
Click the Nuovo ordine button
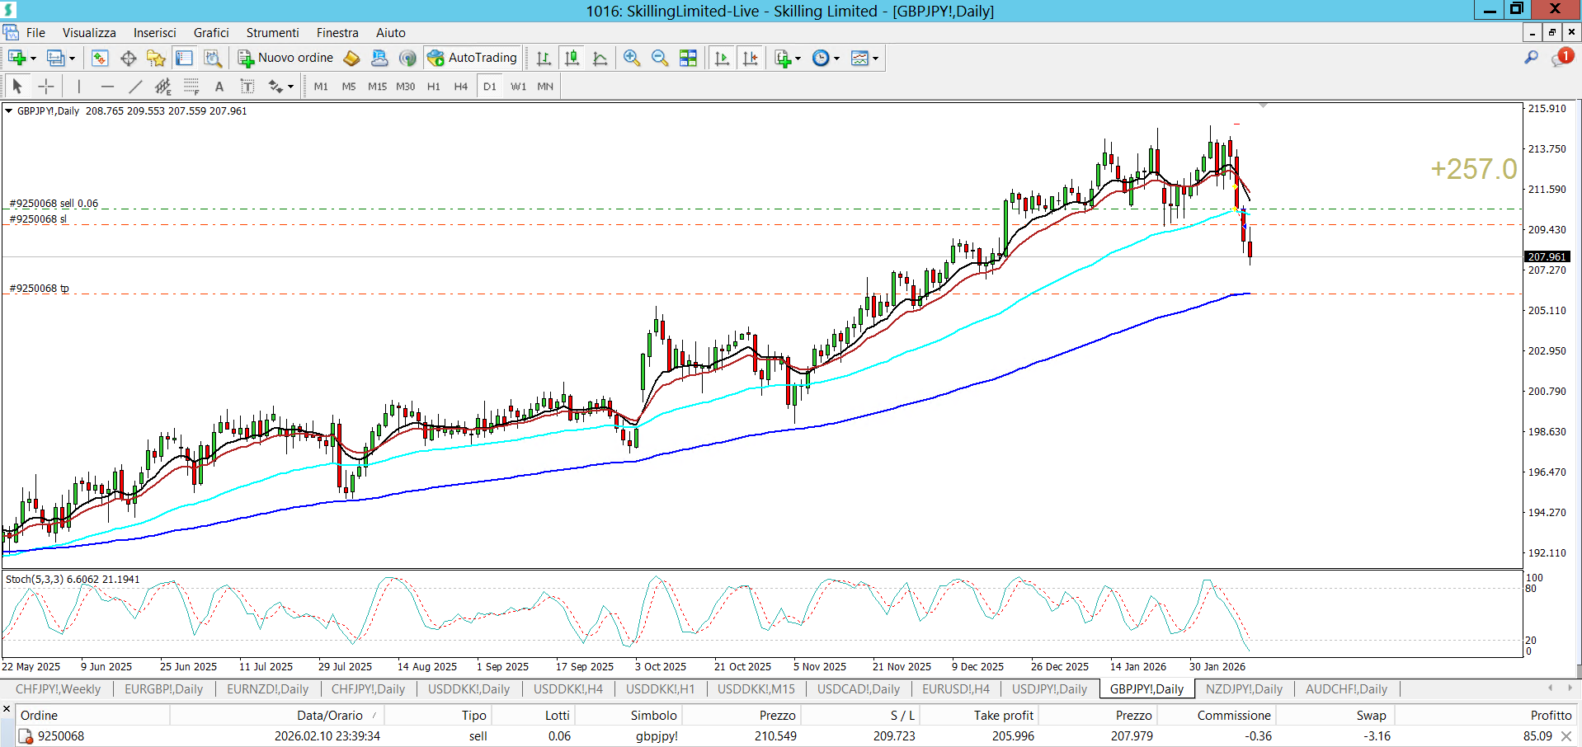pos(285,58)
